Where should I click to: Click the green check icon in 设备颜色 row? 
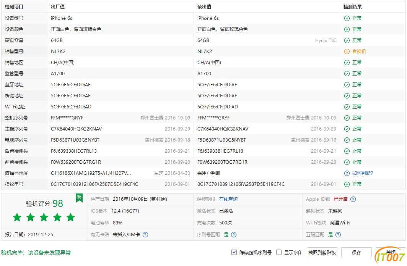(x=347, y=29)
